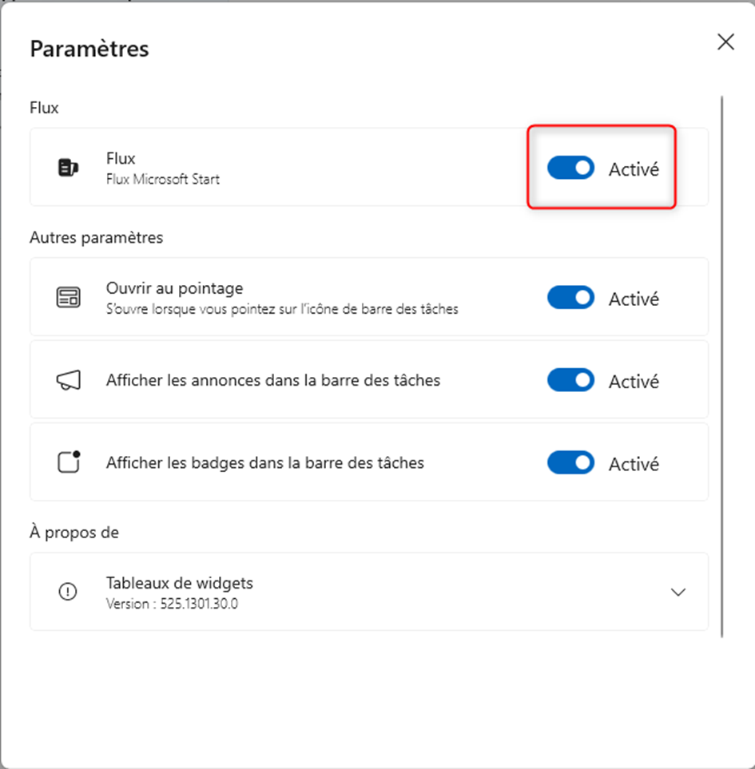Click the Tableaux de widgets row
This screenshot has width=755, height=769.
[320, 591]
